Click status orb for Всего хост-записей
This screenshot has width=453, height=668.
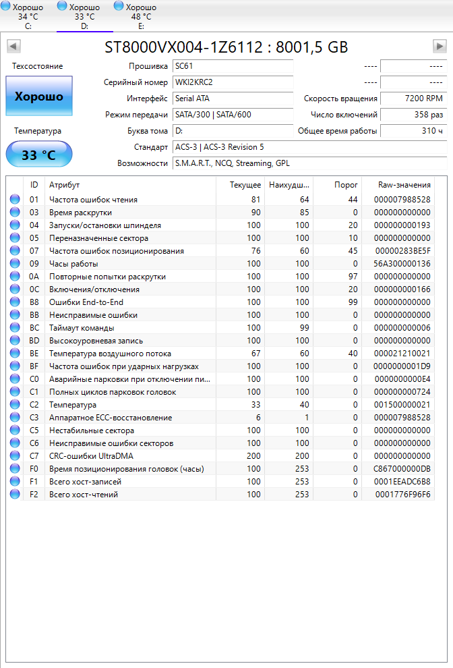15,481
